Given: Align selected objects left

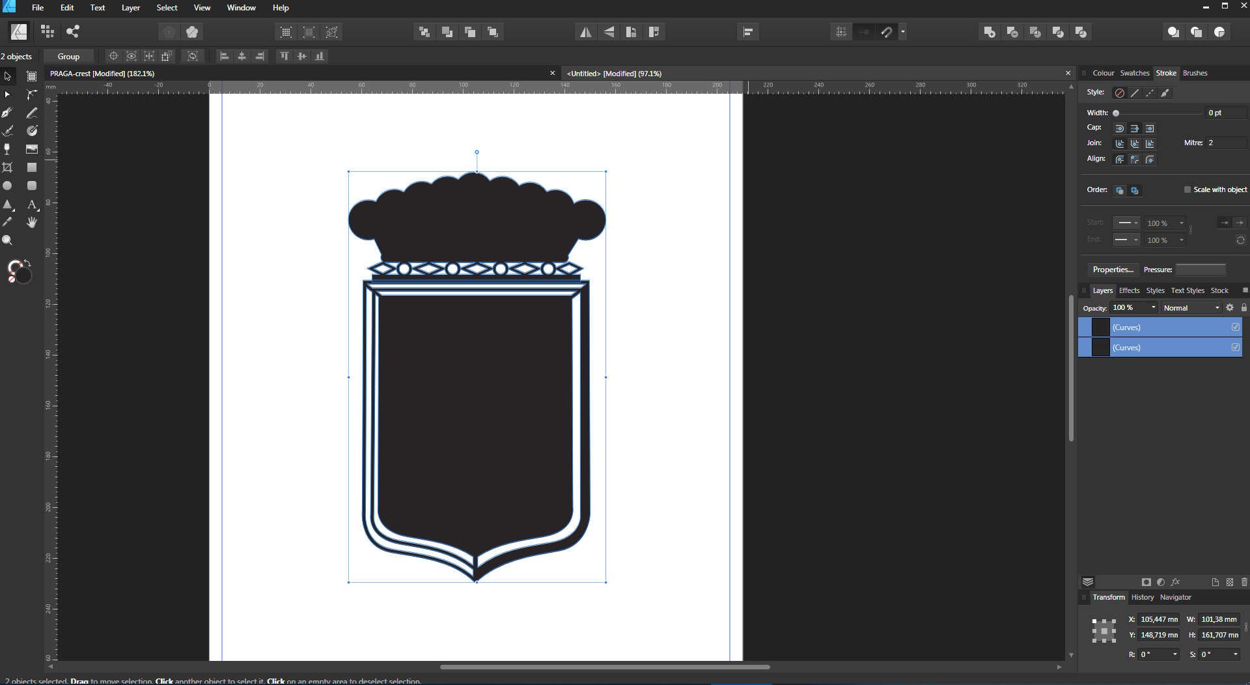Looking at the screenshot, I should pyautogui.click(x=224, y=56).
